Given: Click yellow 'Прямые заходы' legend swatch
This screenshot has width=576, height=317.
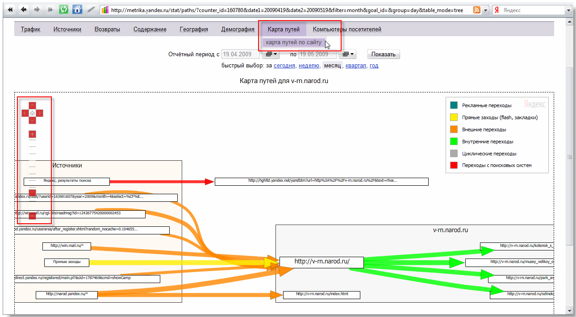Looking at the screenshot, I should (x=454, y=117).
